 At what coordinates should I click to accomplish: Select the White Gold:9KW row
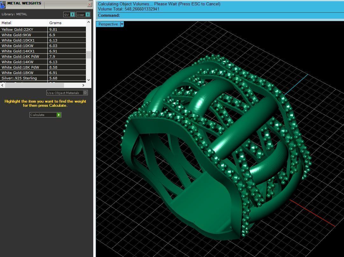43,35
